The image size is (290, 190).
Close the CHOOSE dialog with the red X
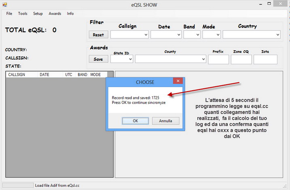click(178, 81)
